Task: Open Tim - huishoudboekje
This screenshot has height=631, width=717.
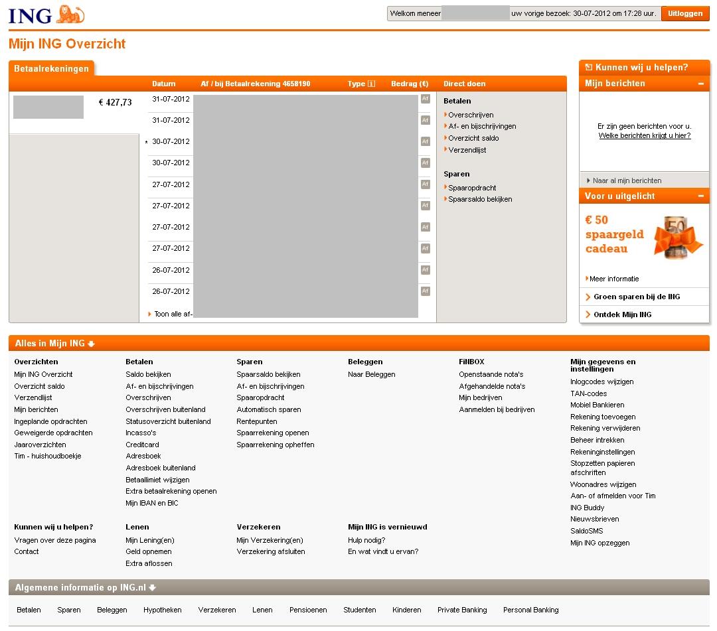Action: pyautogui.click(x=48, y=456)
